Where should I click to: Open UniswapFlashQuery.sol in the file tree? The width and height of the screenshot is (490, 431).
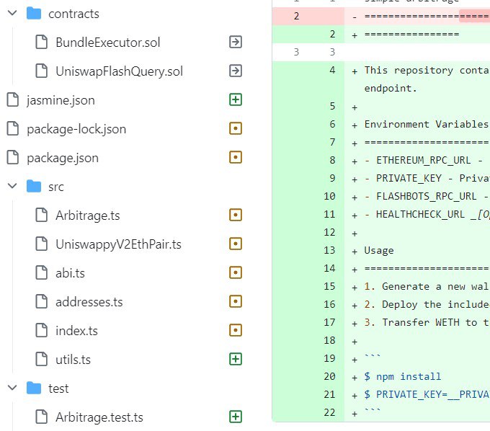click(x=119, y=71)
